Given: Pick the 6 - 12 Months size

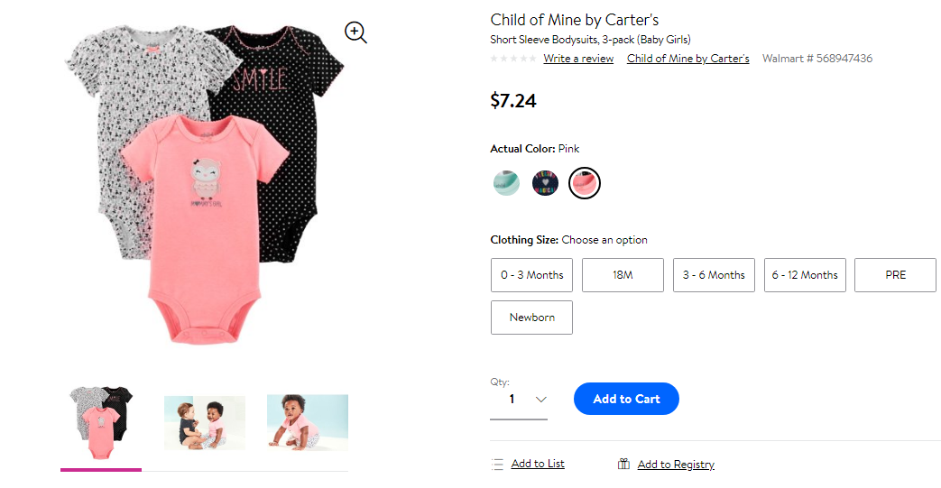Looking at the screenshot, I should click(805, 275).
